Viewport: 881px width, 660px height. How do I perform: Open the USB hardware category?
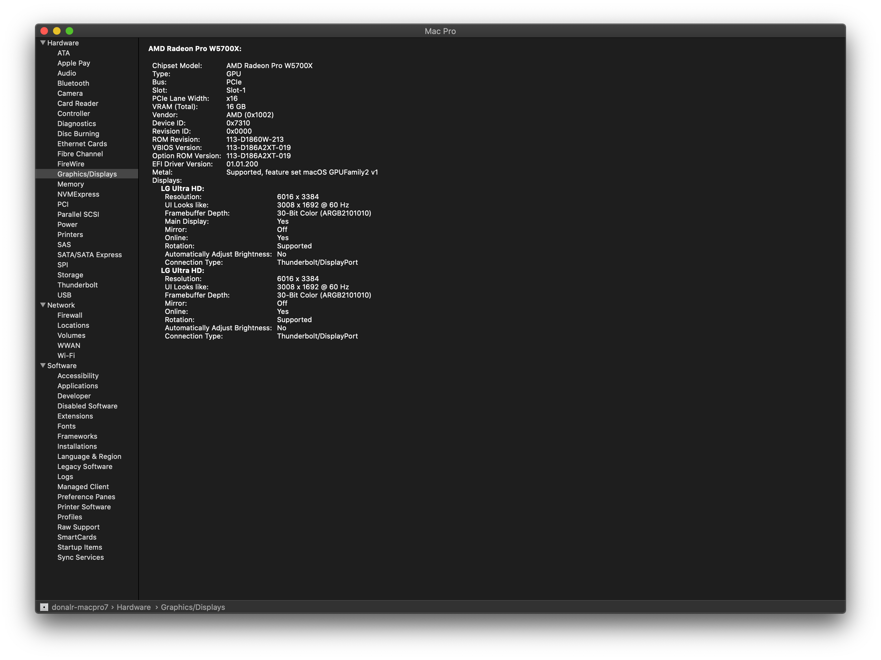64,295
